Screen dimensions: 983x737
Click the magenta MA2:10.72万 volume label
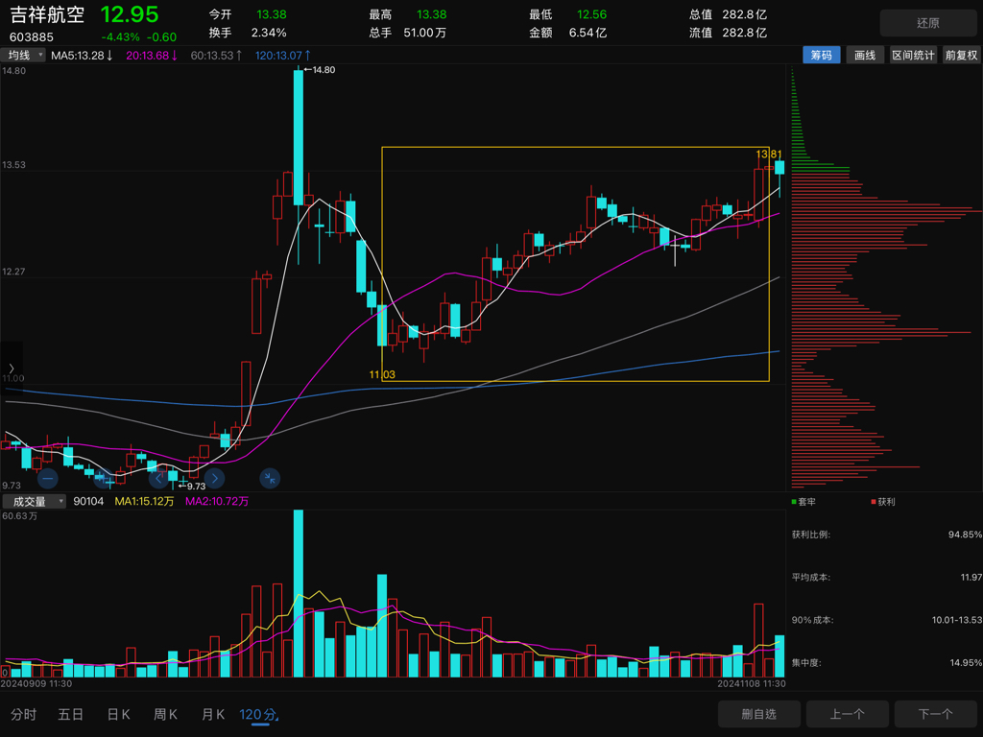217,501
